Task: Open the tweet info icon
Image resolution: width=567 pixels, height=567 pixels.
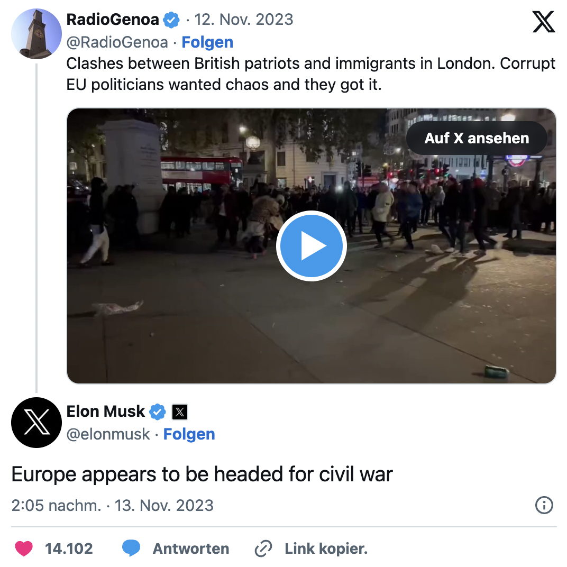Action: point(544,505)
